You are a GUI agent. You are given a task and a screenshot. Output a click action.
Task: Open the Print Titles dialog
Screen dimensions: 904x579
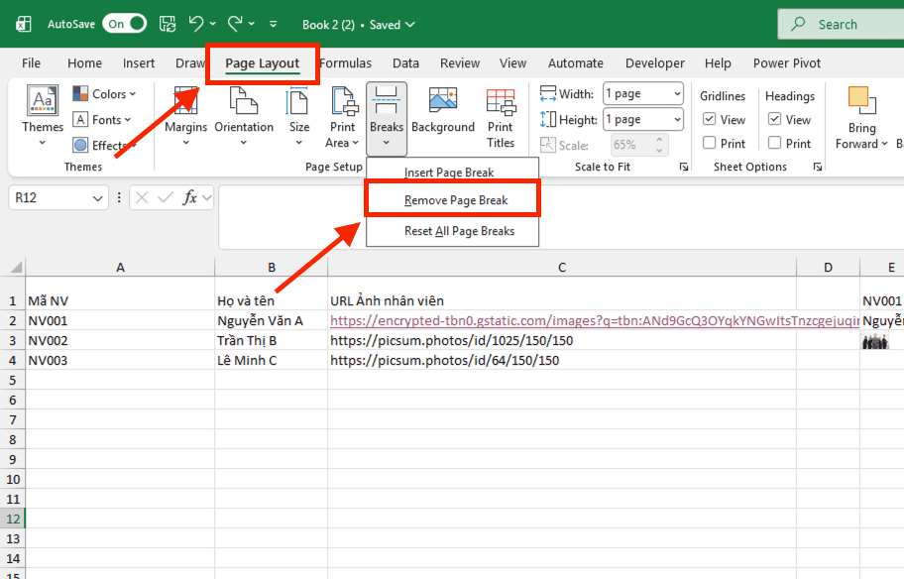[x=501, y=118]
